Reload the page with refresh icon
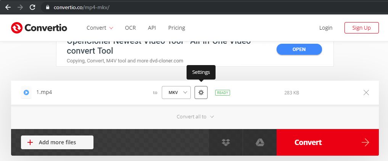 (x=32, y=7)
